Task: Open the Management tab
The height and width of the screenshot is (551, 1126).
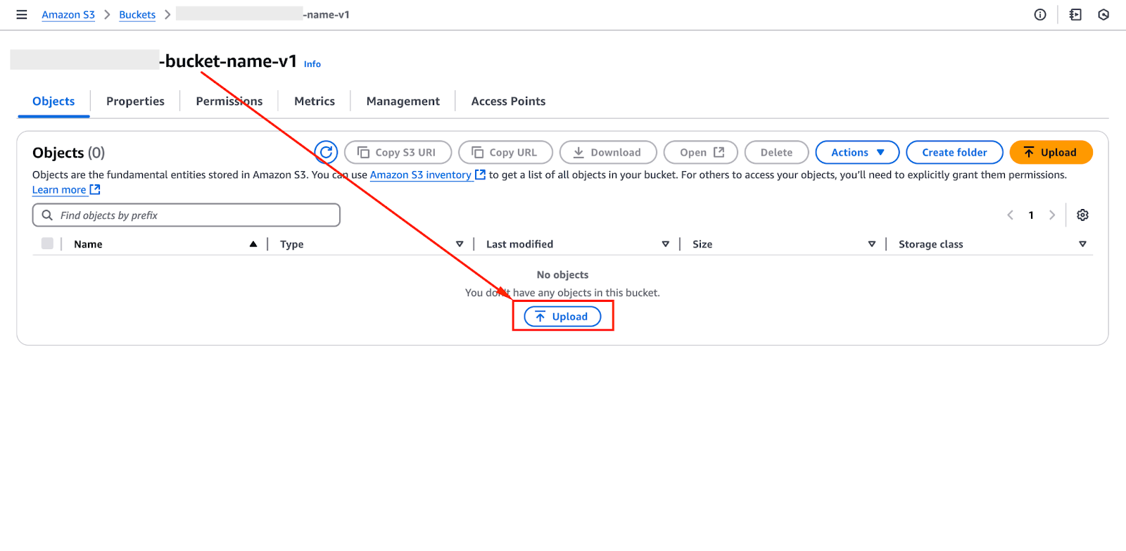Action: click(403, 101)
